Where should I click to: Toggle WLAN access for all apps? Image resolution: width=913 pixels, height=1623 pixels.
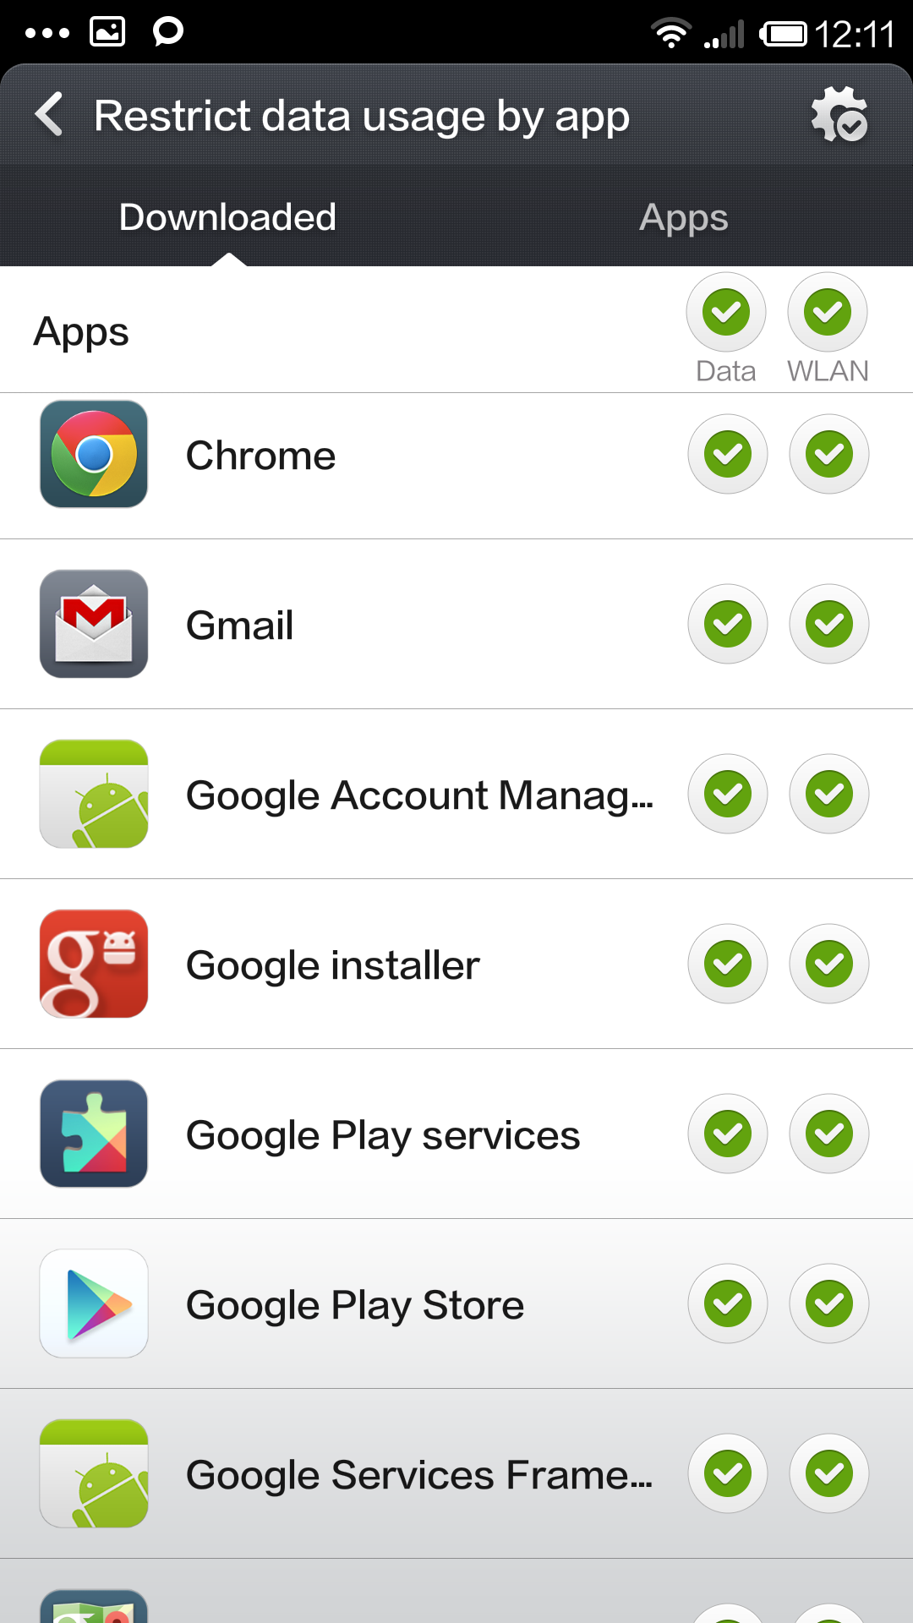pos(828,312)
